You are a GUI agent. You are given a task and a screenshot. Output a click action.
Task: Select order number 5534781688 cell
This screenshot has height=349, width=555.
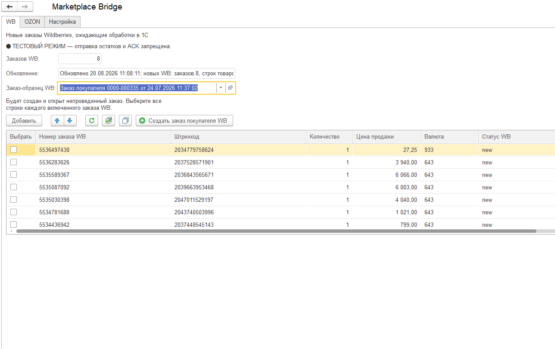coord(103,212)
